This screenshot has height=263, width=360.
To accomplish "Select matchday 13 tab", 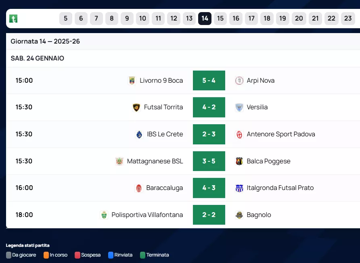I will click(x=189, y=19).
